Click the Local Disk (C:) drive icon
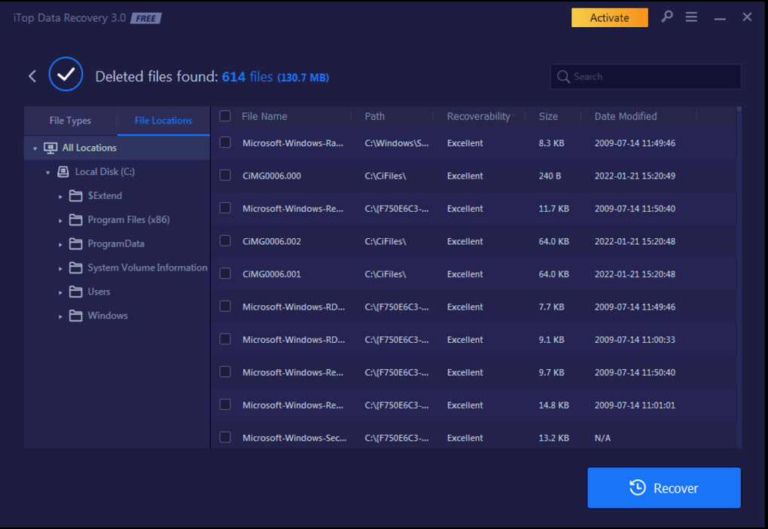The width and height of the screenshot is (768, 529). tap(63, 172)
